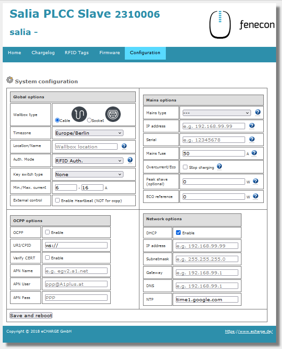
Task: Enable the OCPP checkbox
Action: tap(47, 232)
